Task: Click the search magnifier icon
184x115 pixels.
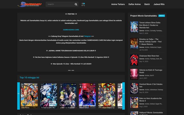Action: click(76, 4)
